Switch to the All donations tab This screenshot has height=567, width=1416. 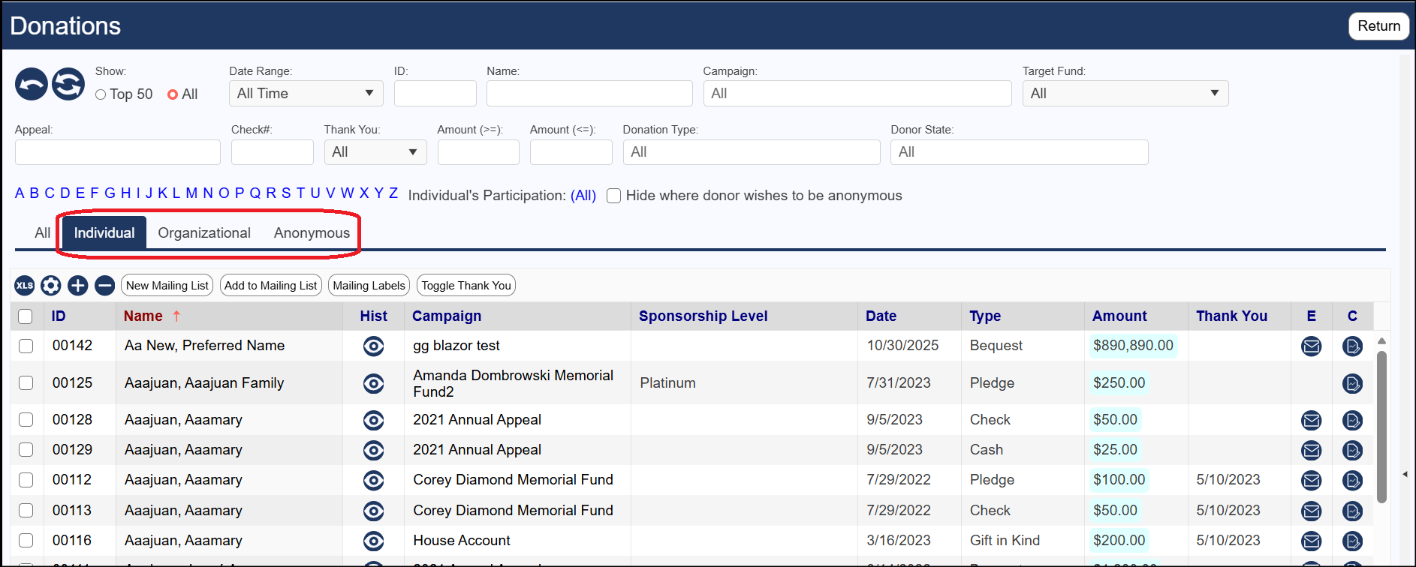(x=43, y=233)
